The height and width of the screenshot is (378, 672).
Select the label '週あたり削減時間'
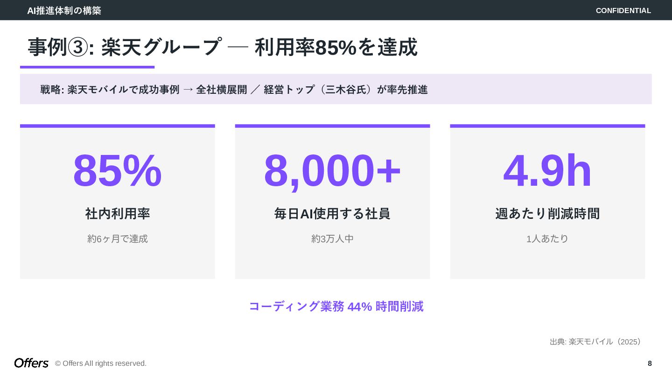tap(547, 214)
